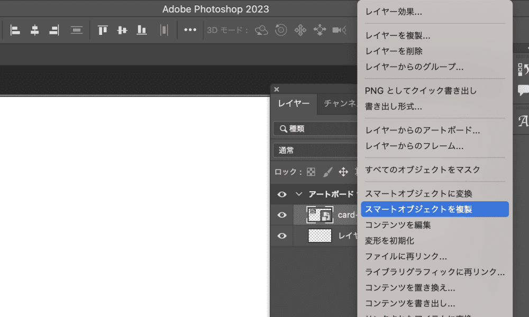This screenshot has width=529, height=317.
Task: Hide the レイヤー layer with its eye icon
Action: tap(282, 236)
